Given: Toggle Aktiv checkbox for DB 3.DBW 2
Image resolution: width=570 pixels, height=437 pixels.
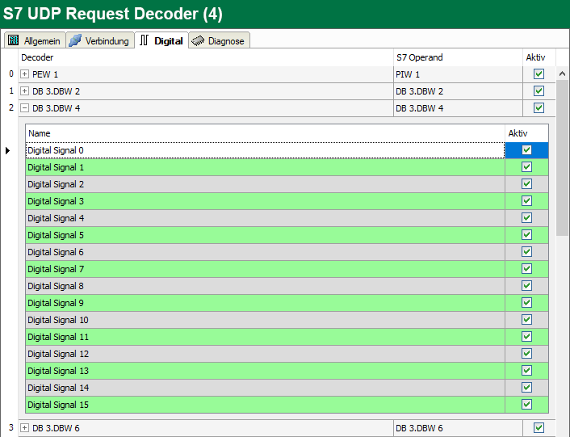Looking at the screenshot, I should (539, 91).
